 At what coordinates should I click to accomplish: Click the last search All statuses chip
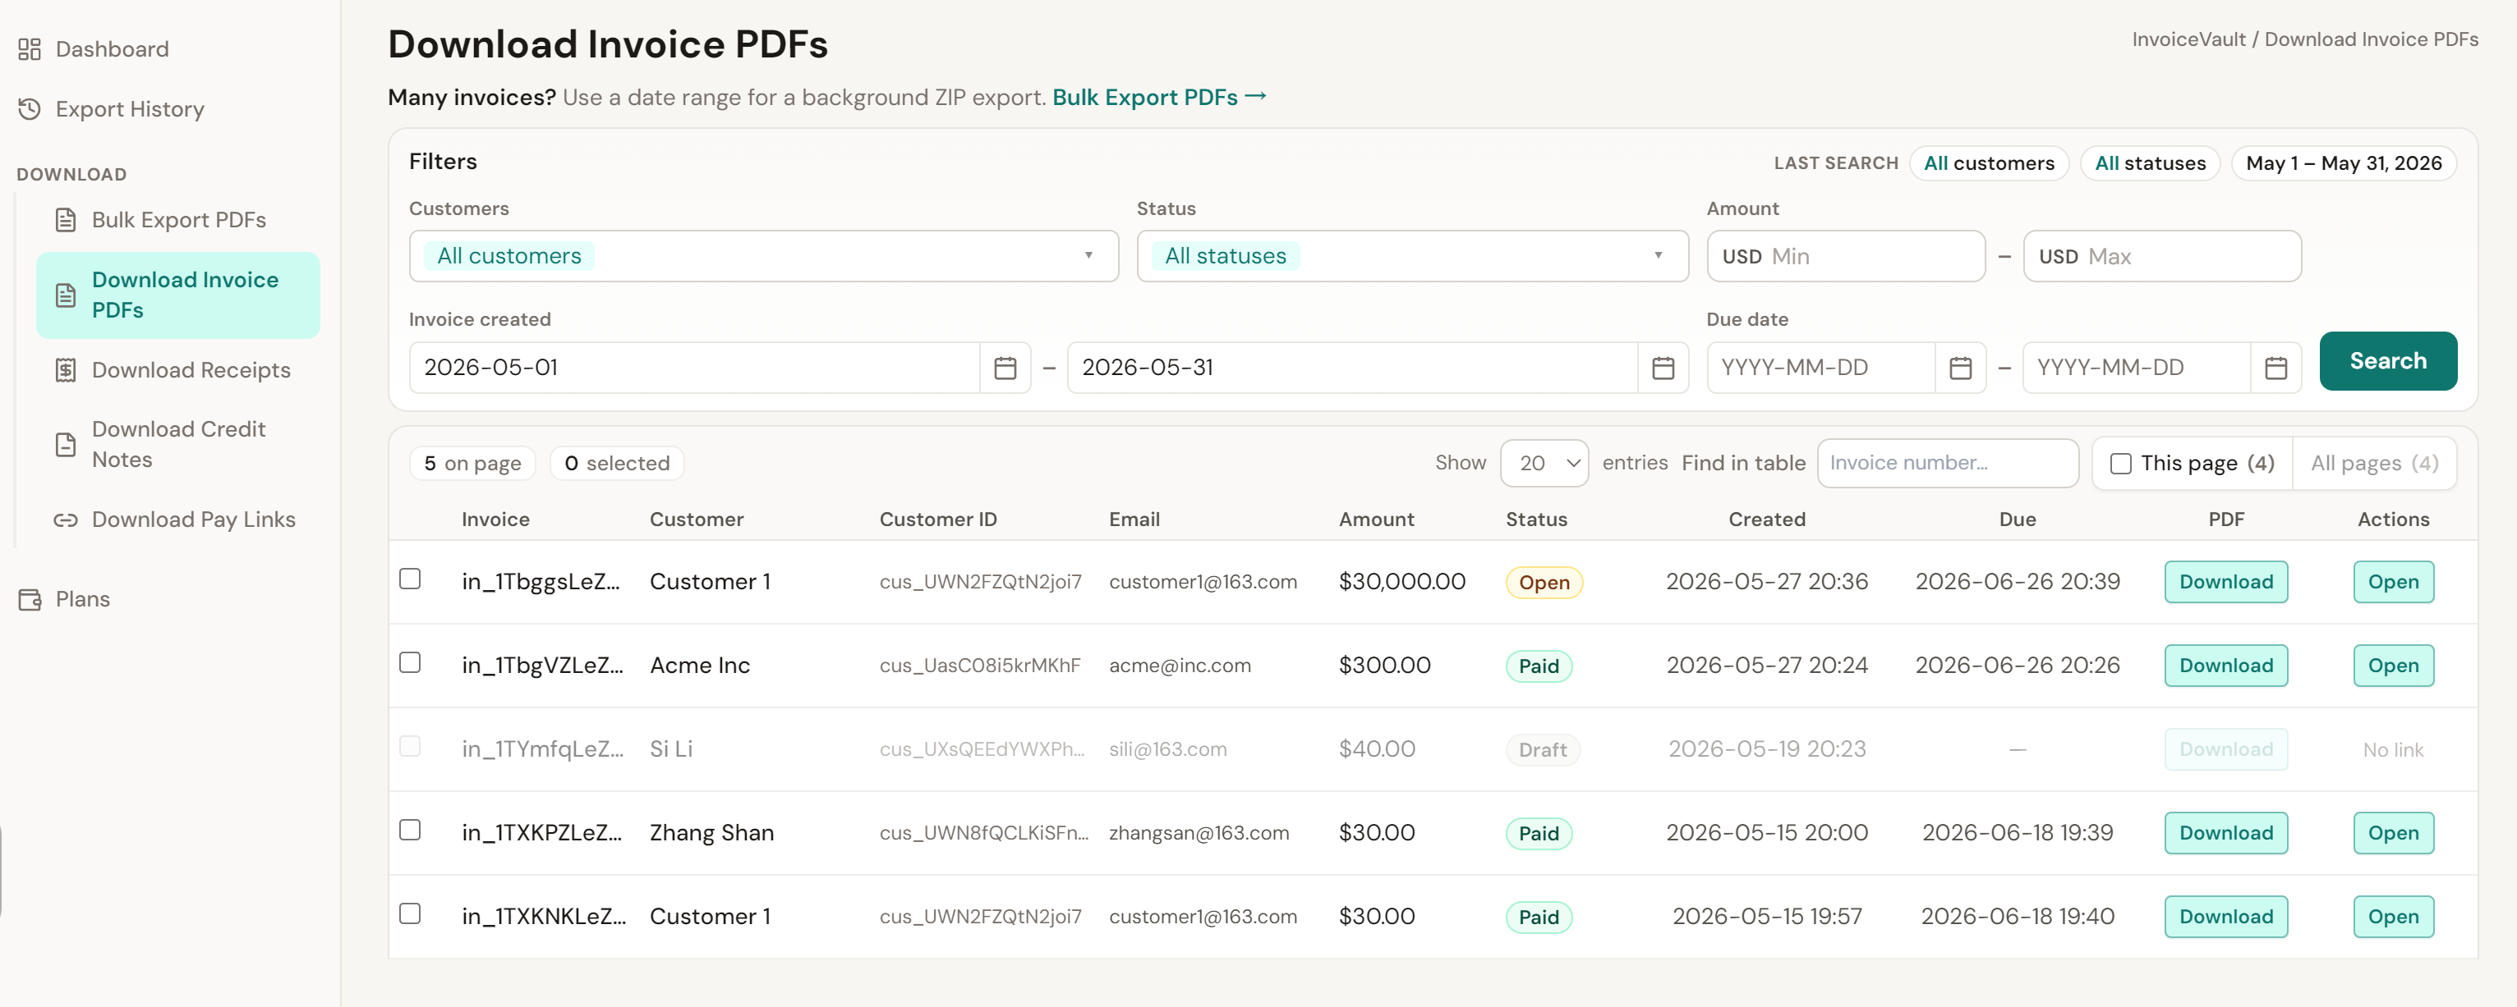pos(2150,163)
